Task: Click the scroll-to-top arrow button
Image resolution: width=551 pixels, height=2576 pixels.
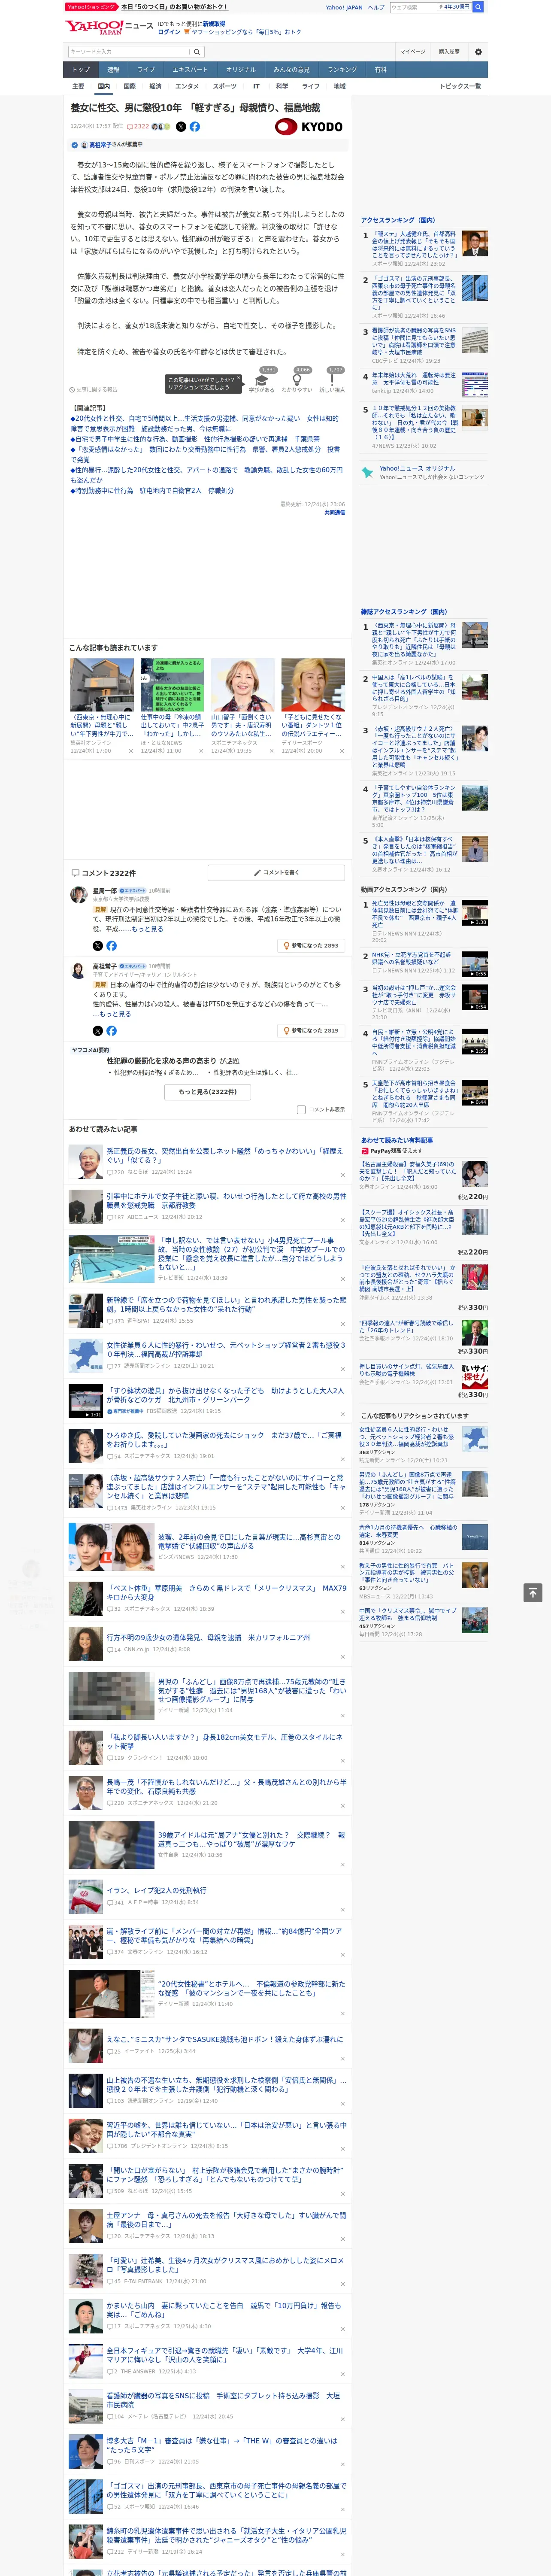Action: click(533, 1592)
